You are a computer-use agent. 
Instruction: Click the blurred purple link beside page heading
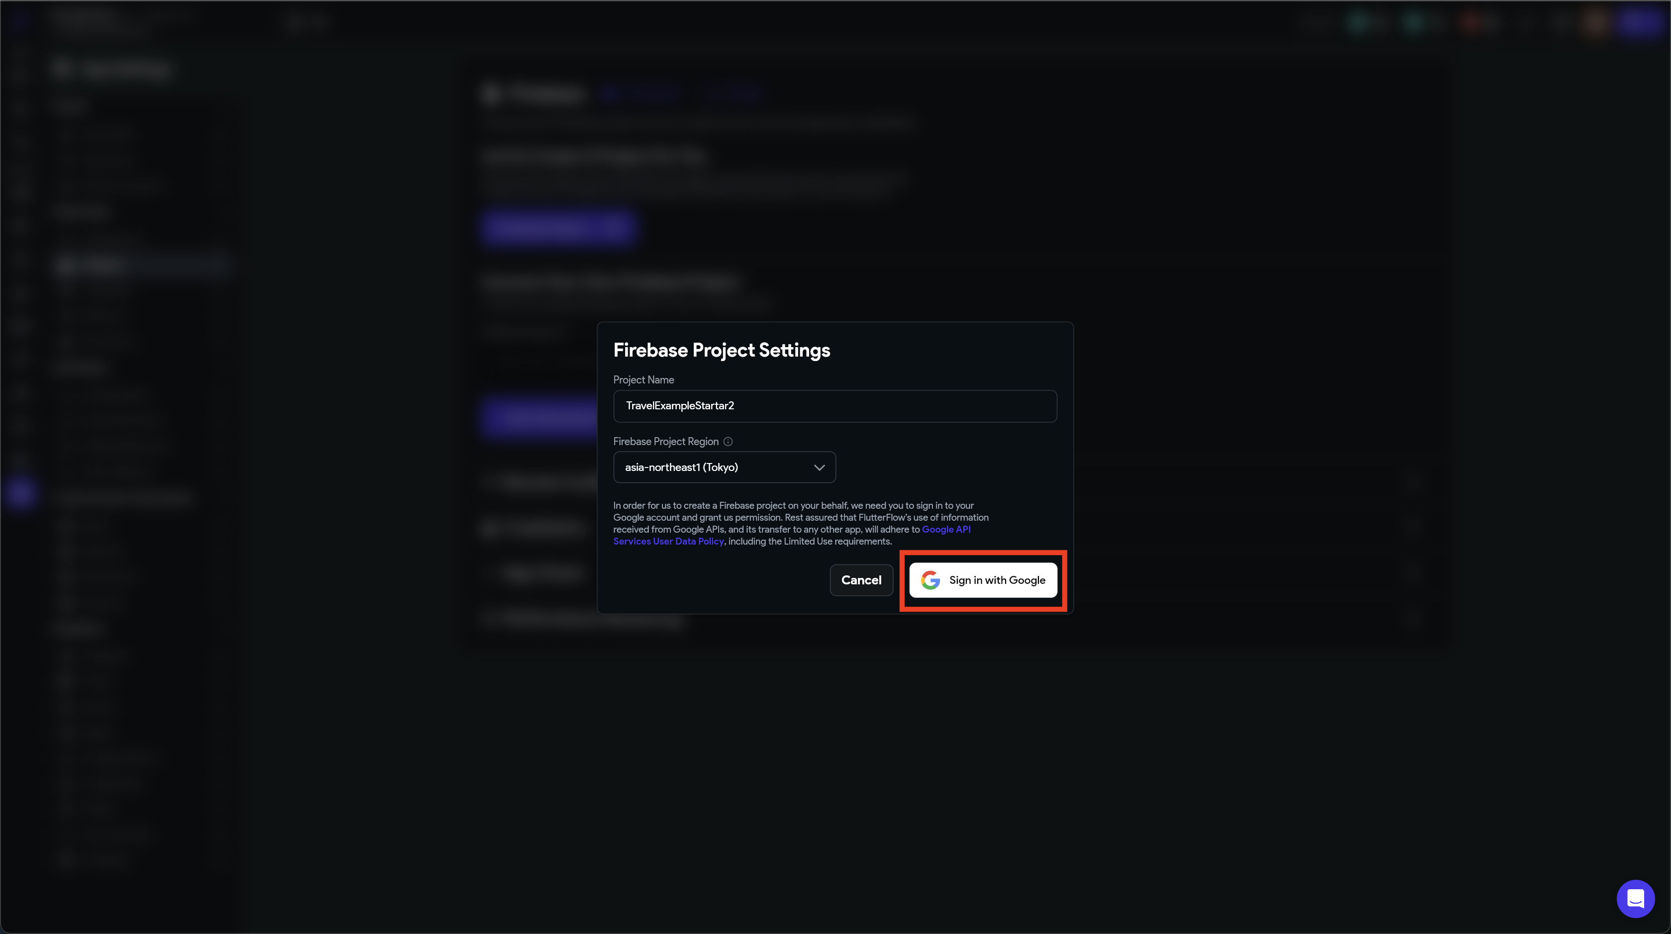[639, 94]
